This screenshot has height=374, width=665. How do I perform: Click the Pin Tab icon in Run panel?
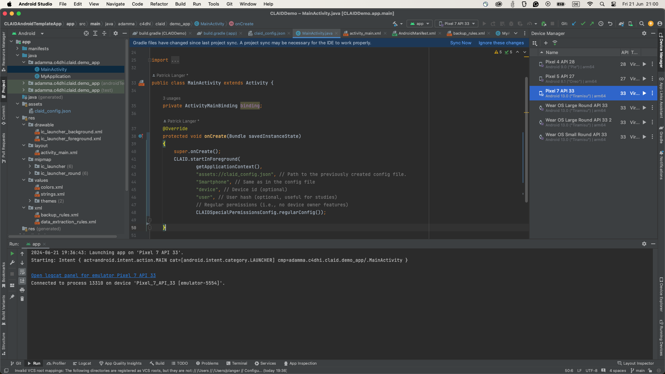coord(12,297)
